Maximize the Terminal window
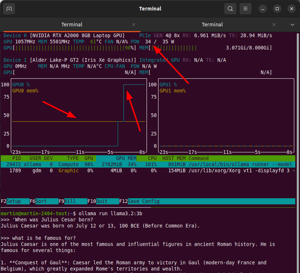 tap(277, 9)
